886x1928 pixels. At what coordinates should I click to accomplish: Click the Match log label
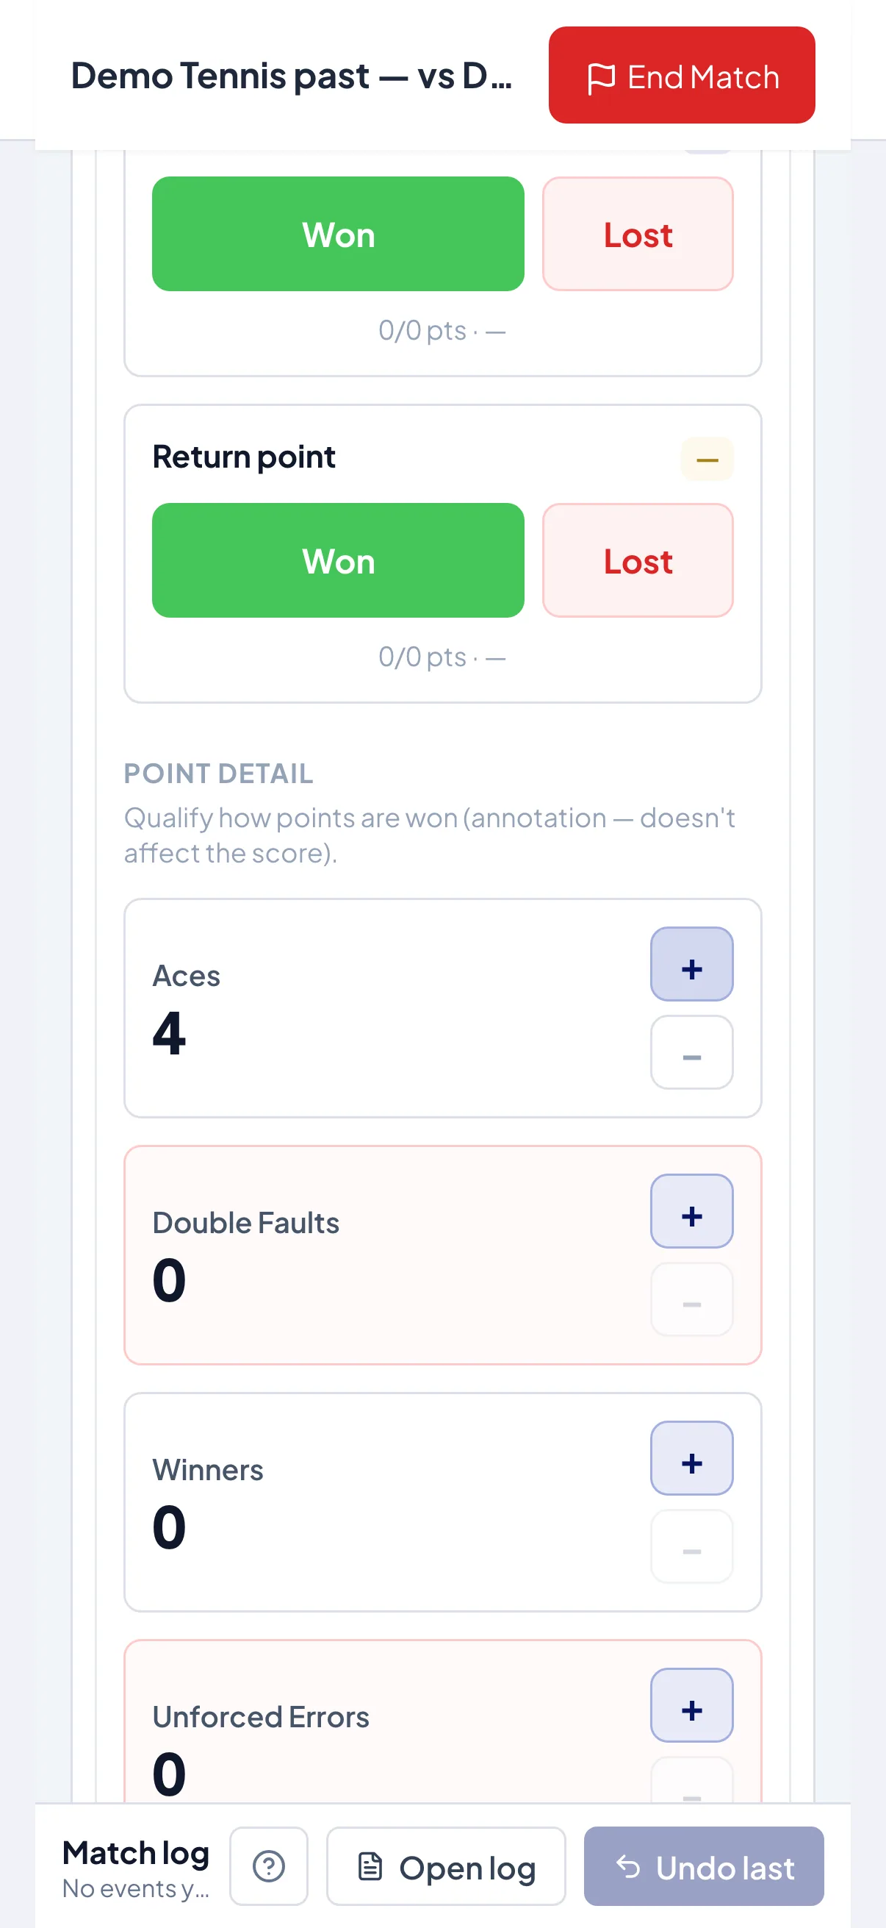tap(136, 1852)
